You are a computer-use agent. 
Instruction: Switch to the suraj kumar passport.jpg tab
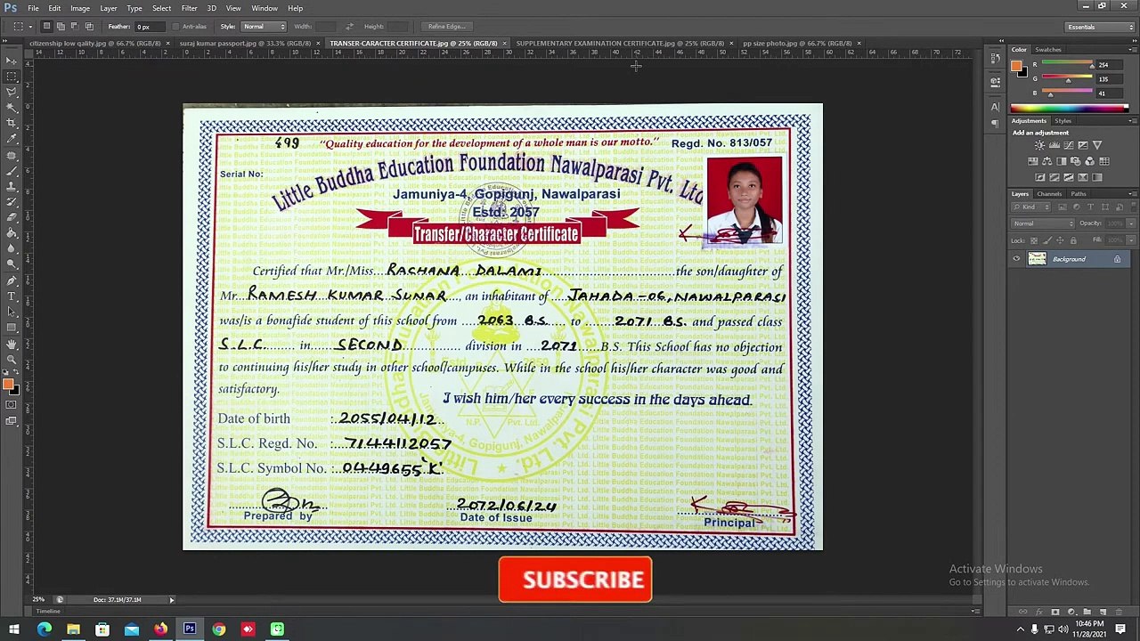click(245, 43)
